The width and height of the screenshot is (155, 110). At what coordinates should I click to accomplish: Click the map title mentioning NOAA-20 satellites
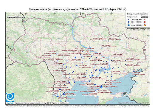coord(77,9)
